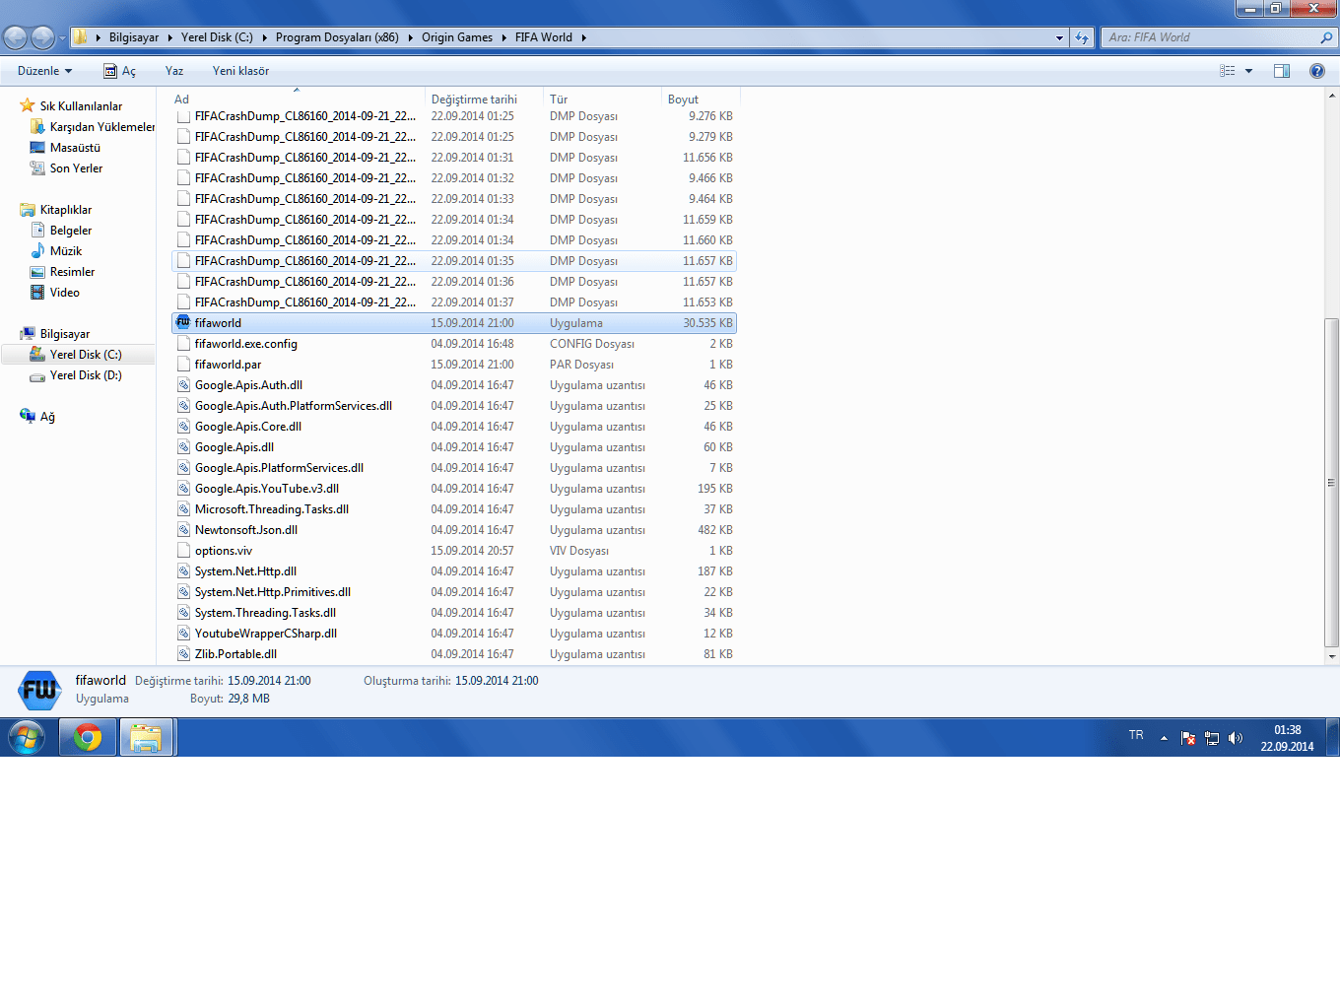
Task: Open the Windows Start menu orb
Action: coord(27,737)
